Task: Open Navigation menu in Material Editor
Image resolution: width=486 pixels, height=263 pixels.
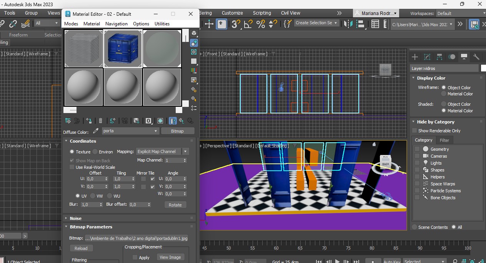Action: pyautogui.click(x=116, y=24)
